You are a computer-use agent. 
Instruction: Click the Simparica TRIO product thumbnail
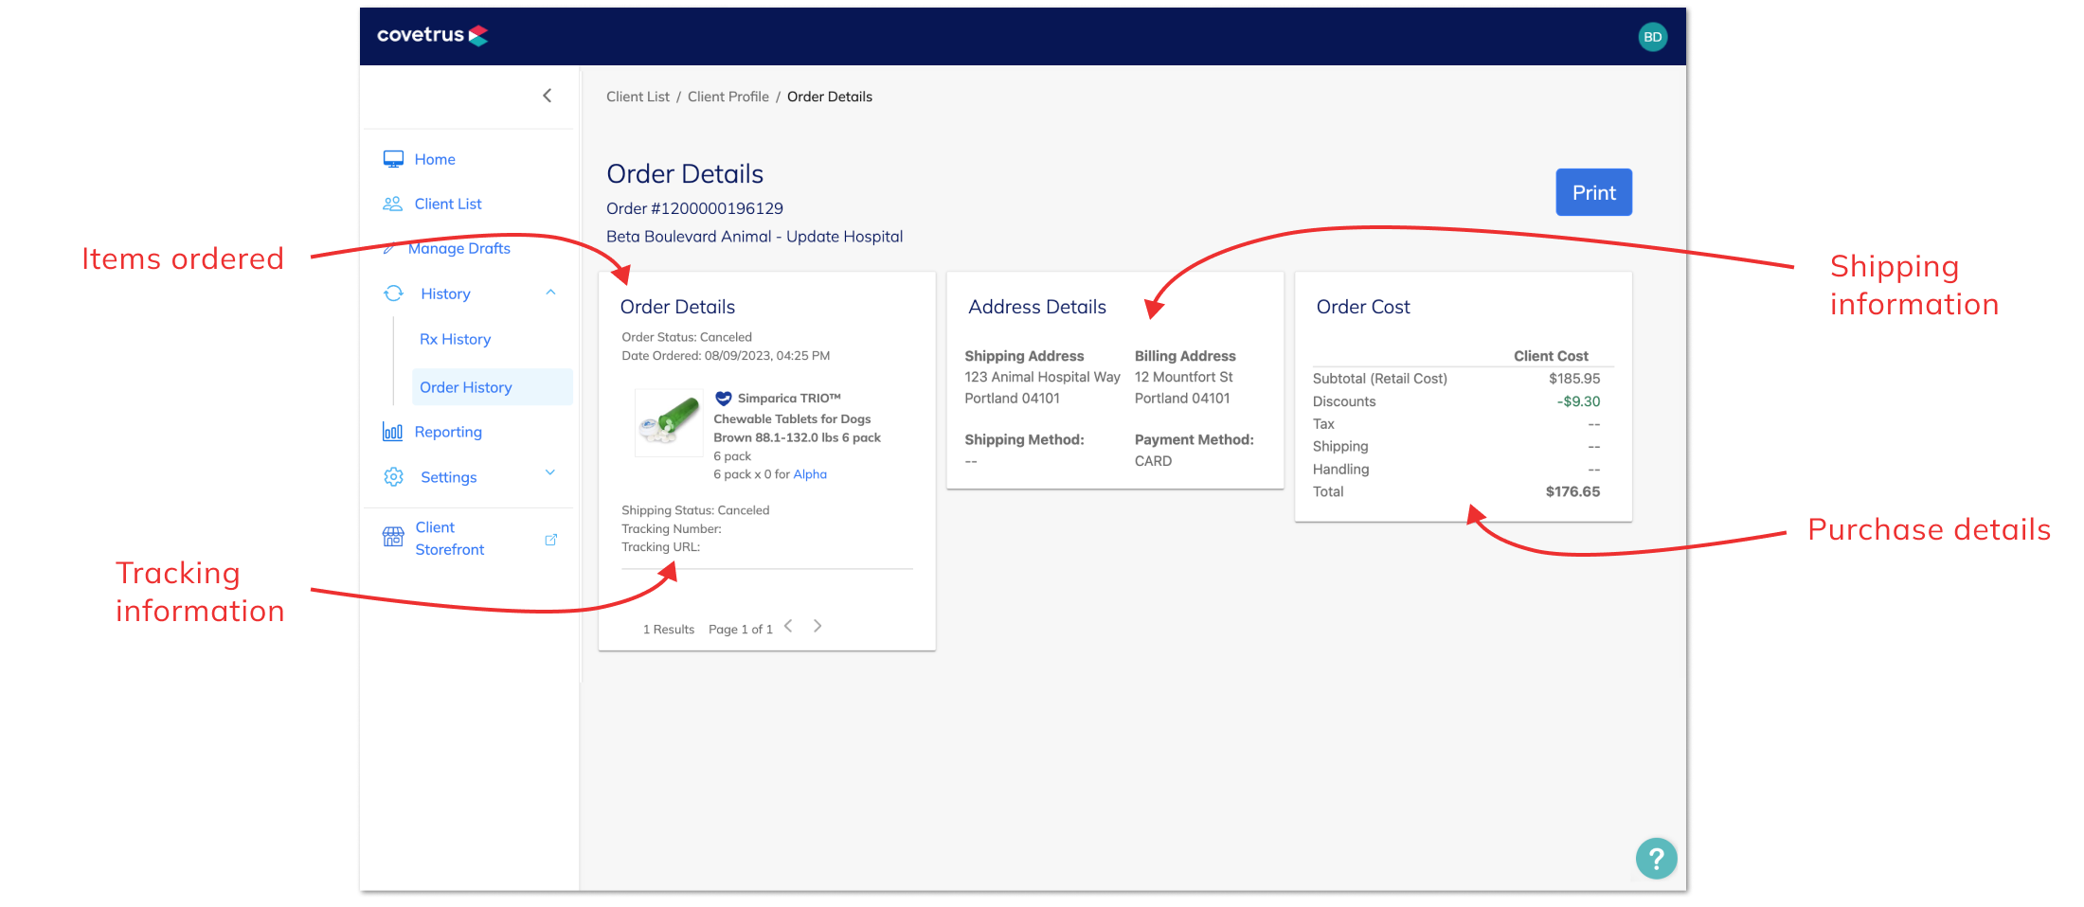pos(668,422)
